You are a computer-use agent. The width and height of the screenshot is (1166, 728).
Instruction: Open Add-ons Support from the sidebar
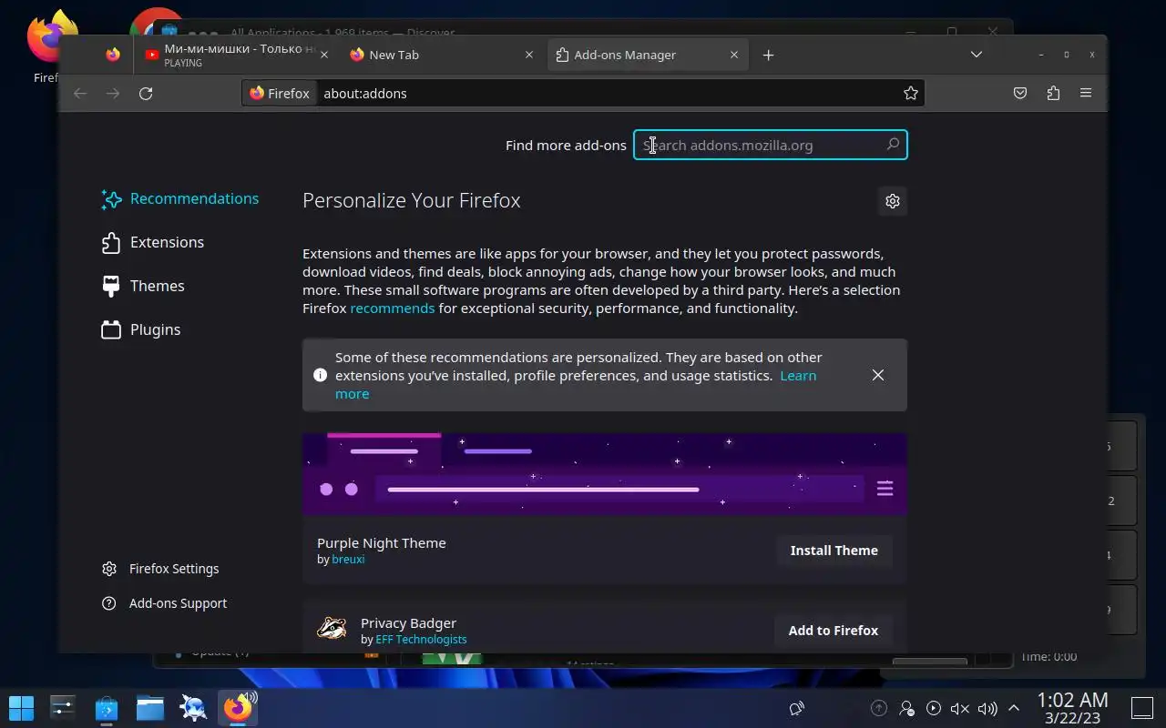click(165, 603)
